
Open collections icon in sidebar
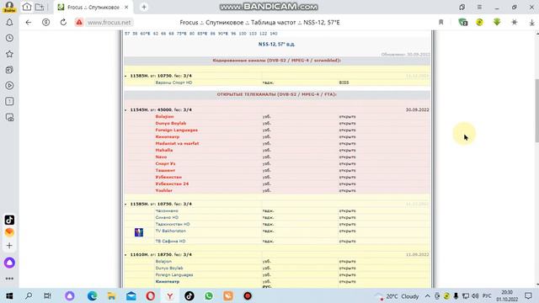(9, 70)
